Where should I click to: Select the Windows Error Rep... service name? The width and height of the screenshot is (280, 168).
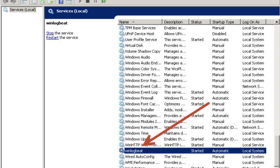pos(142,80)
